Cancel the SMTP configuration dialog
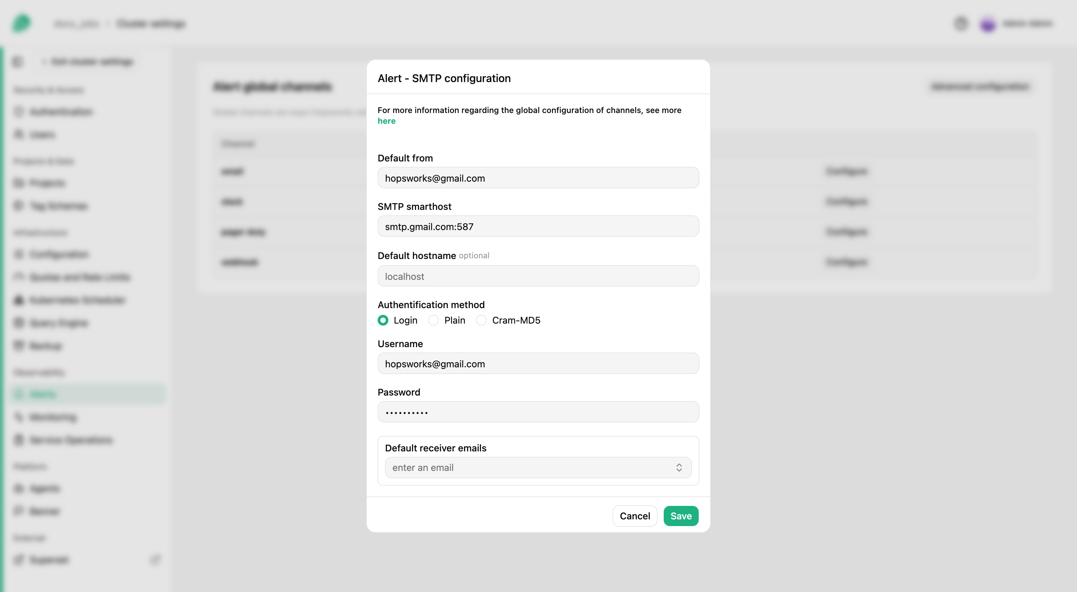 coord(635,516)
